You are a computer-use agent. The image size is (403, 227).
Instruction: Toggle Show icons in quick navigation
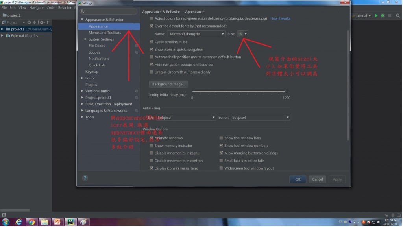click(152, 49)
